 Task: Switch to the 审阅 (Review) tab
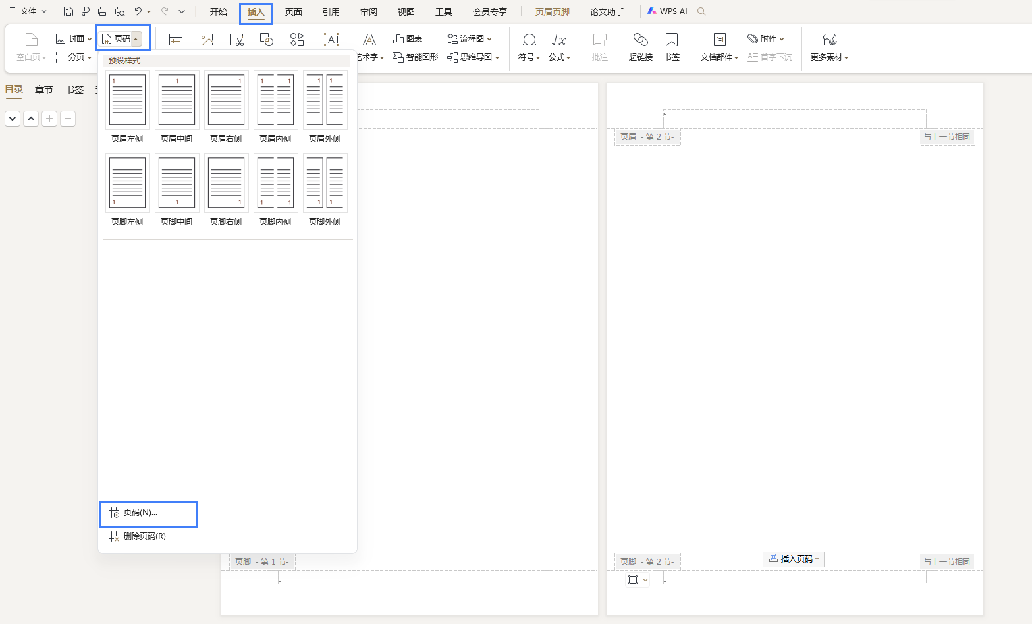(369, 12)
